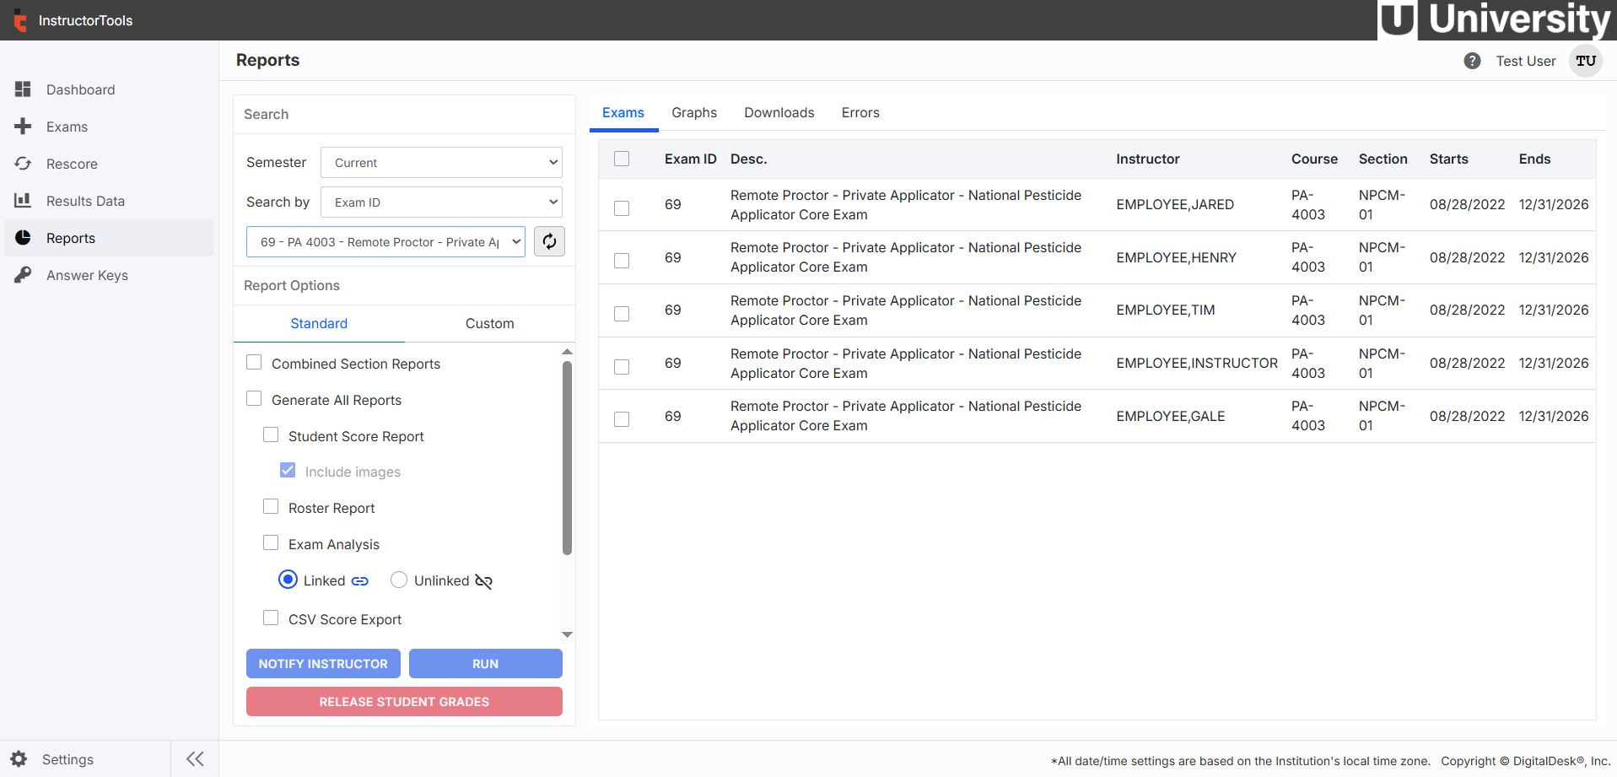Open the Answer Keys section
Image resolution: width=1617 pixels, height=777 pixels.
87,275
